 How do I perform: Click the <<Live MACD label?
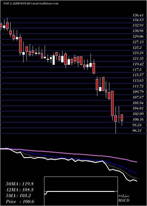click(x=124, y=198)
